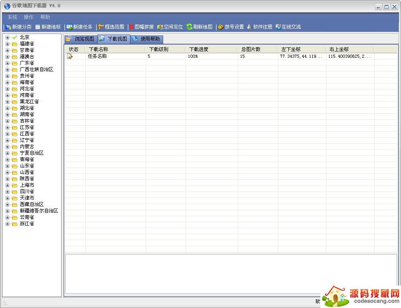The image size is (401, 308).
Task: Maximize the 谷歌地图下载器 window
Action: tap(387, 7)
